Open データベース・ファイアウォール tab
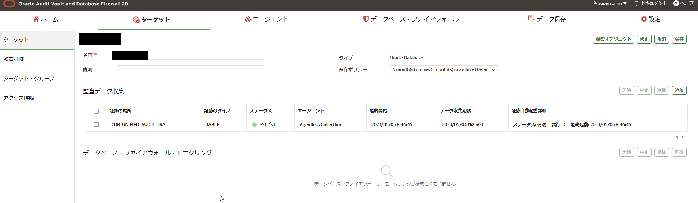The width and height of the screenshot is (698, 203). 411,19
